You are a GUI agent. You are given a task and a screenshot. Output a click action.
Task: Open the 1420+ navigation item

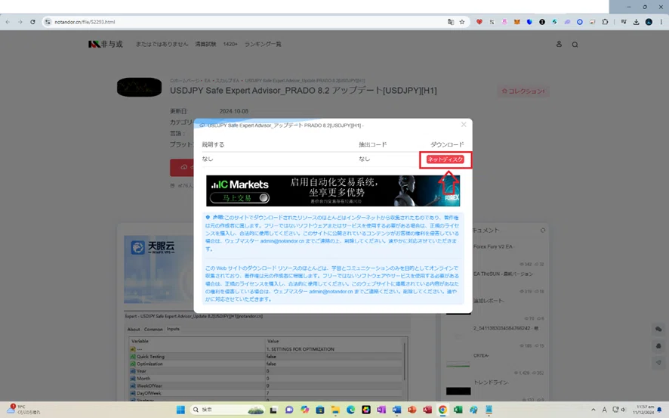click(230, 44)
